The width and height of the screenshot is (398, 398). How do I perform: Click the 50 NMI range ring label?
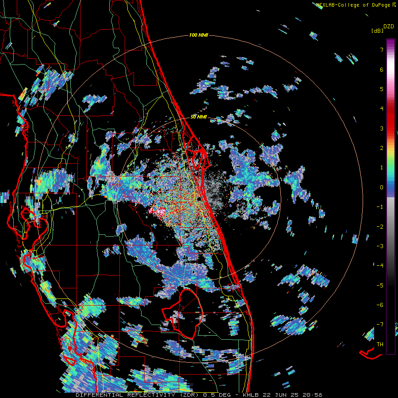click(199, 117)
